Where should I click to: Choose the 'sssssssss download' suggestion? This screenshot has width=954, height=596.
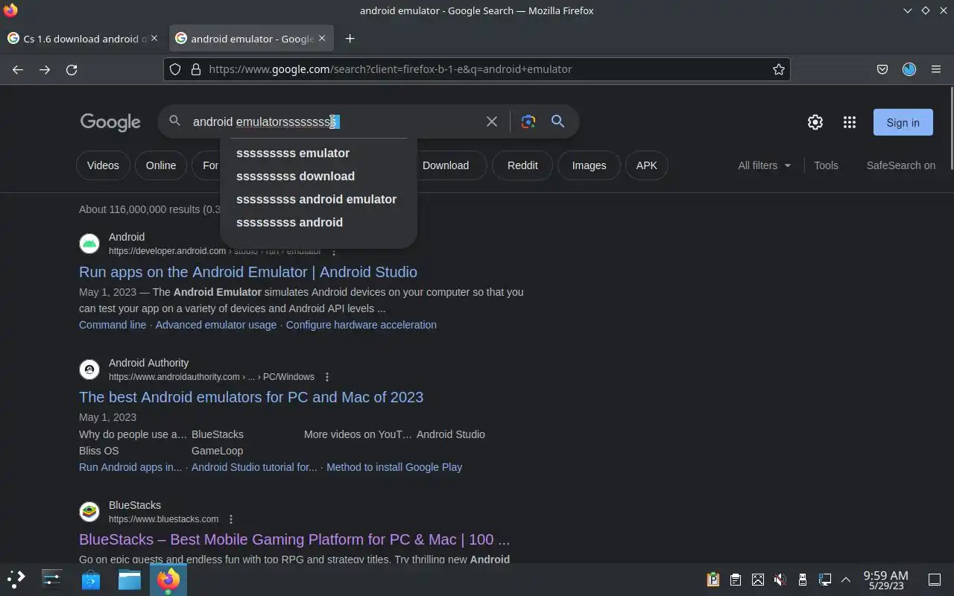pos(319,176)
